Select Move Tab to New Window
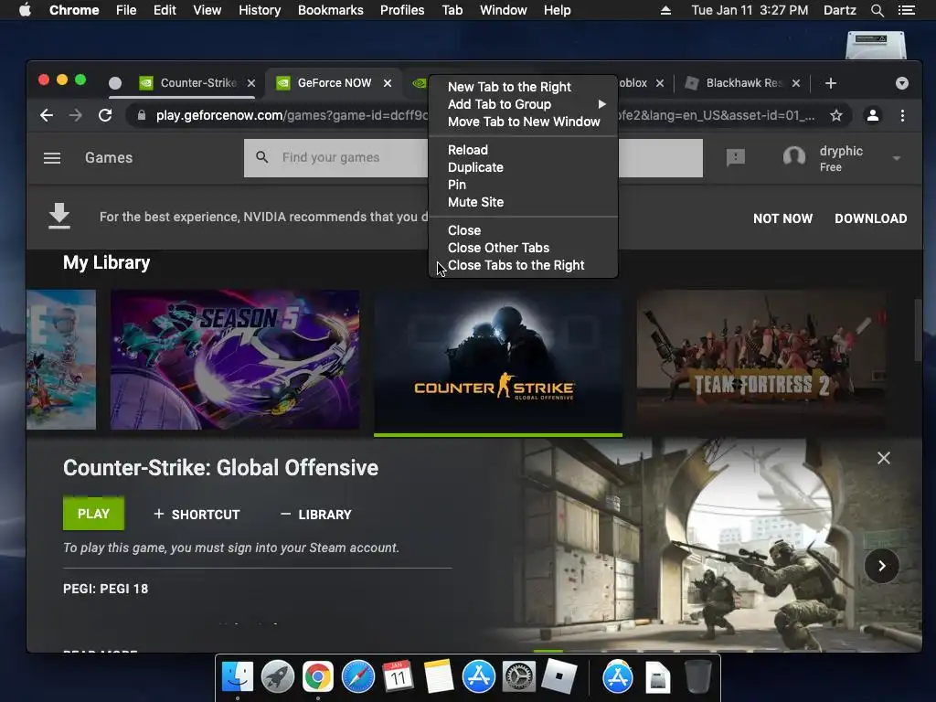This screenshot has width=936, height=702. click(x=523, y=122)
